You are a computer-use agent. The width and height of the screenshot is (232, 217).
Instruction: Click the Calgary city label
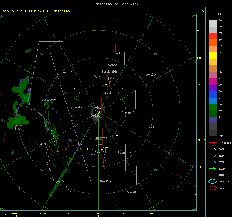coord(101,152)
